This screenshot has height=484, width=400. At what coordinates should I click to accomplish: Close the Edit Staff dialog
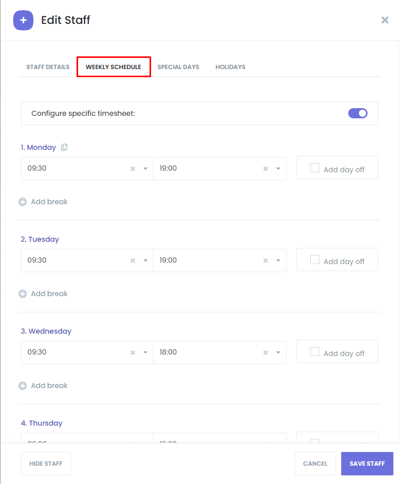385,20
